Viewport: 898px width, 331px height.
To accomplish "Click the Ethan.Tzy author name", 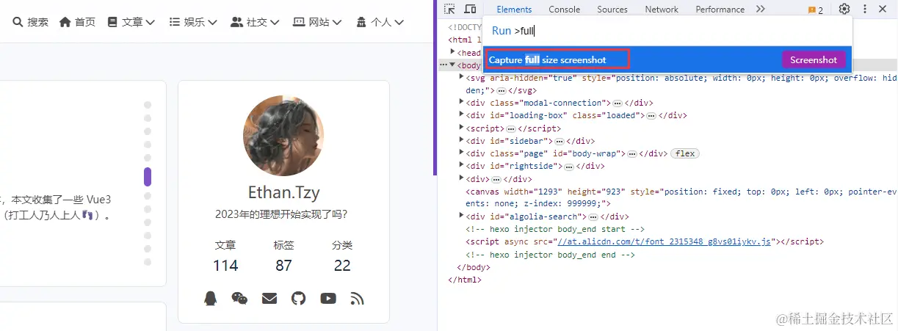I will pos(283,192).
